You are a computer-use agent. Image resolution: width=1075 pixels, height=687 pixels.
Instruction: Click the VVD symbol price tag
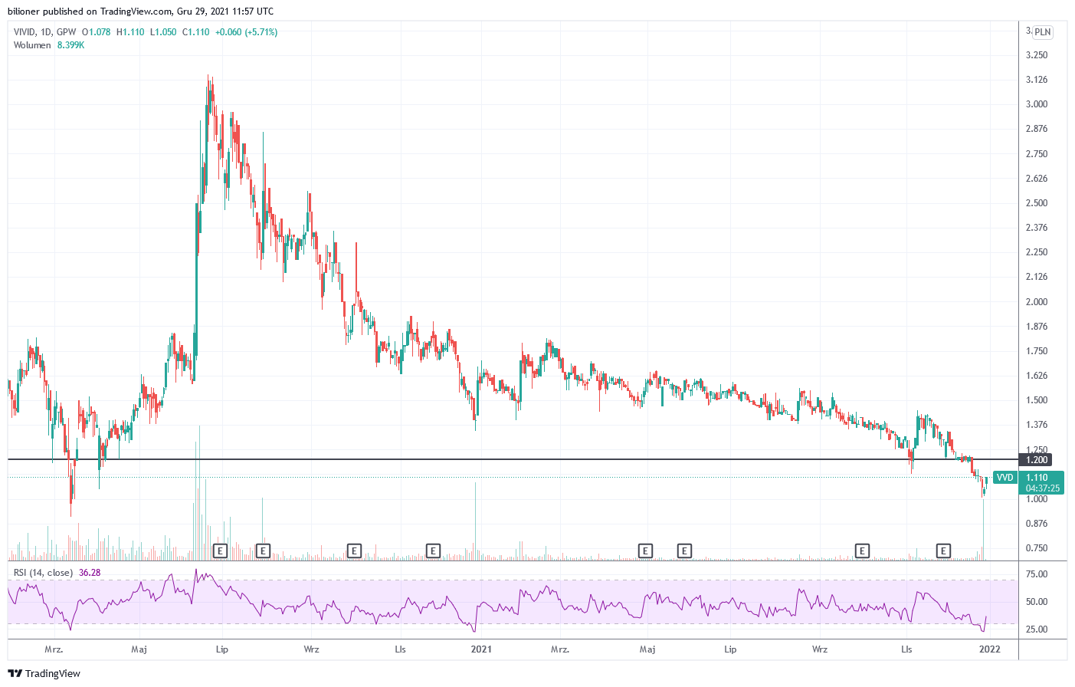pos(1004,478)
